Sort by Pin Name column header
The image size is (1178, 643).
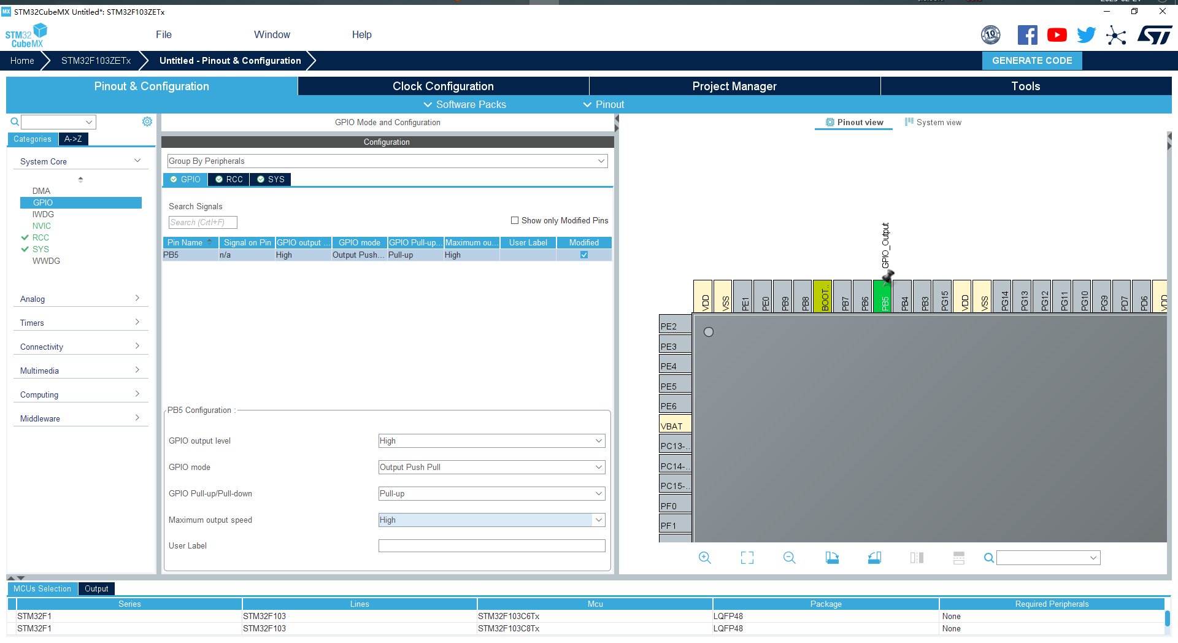pos(191,242)
